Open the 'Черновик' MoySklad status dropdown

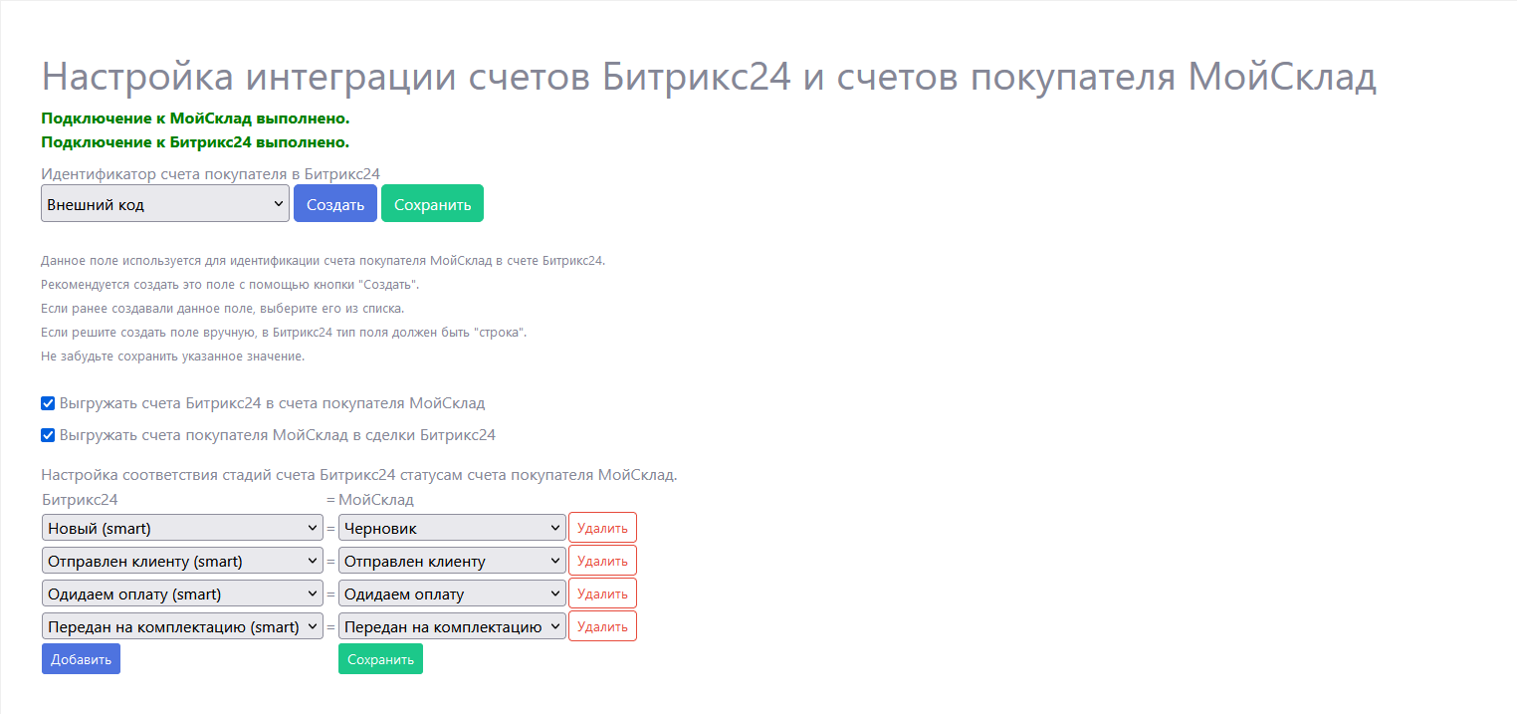tap(452, 528)
